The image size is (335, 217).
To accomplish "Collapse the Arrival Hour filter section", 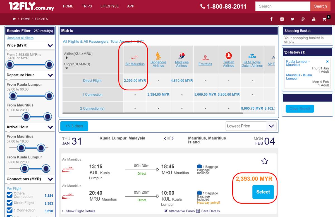I will tap(50, 127).
